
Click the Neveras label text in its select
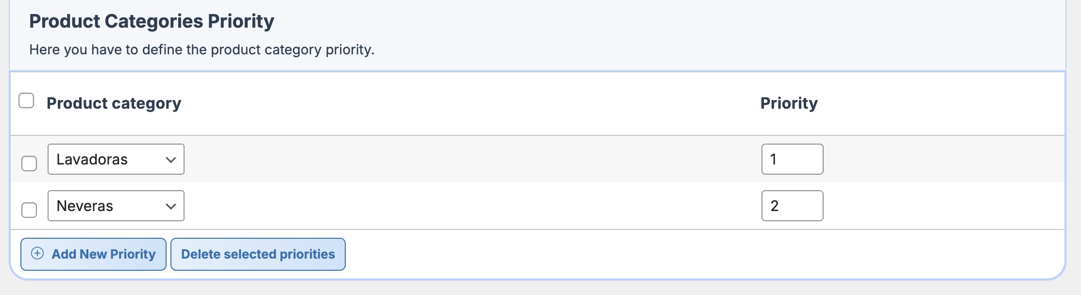click(85, 206)
